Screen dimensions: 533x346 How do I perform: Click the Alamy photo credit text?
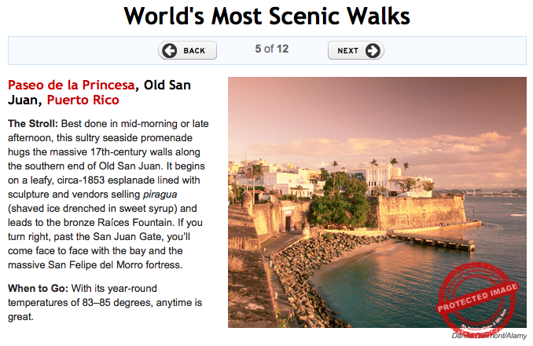point(489,336)
